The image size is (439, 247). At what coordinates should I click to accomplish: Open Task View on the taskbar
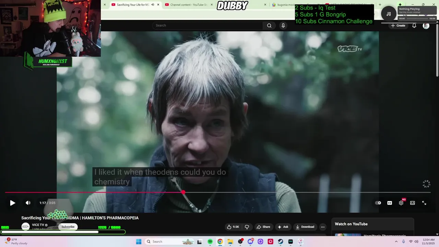point(199,242)
